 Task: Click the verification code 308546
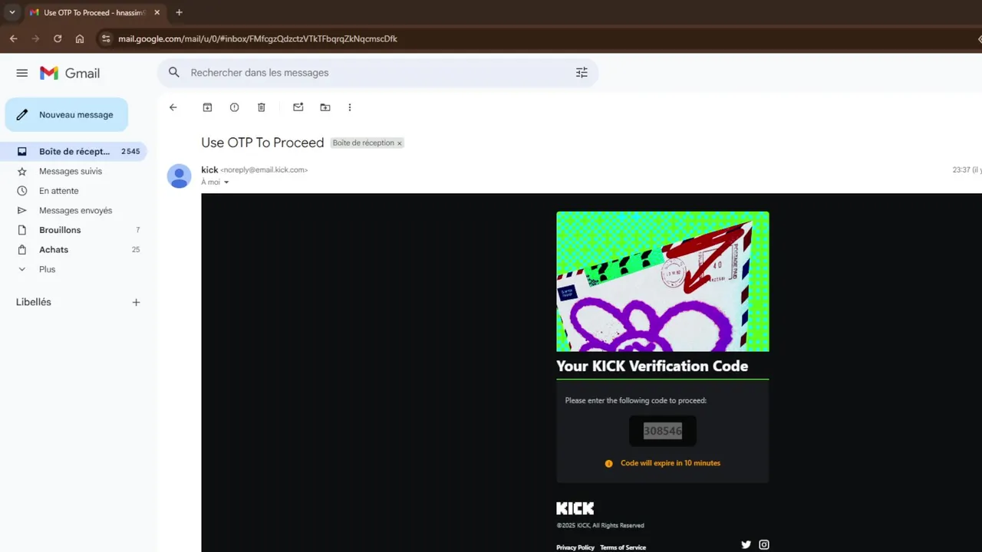(x=663, y=431)
